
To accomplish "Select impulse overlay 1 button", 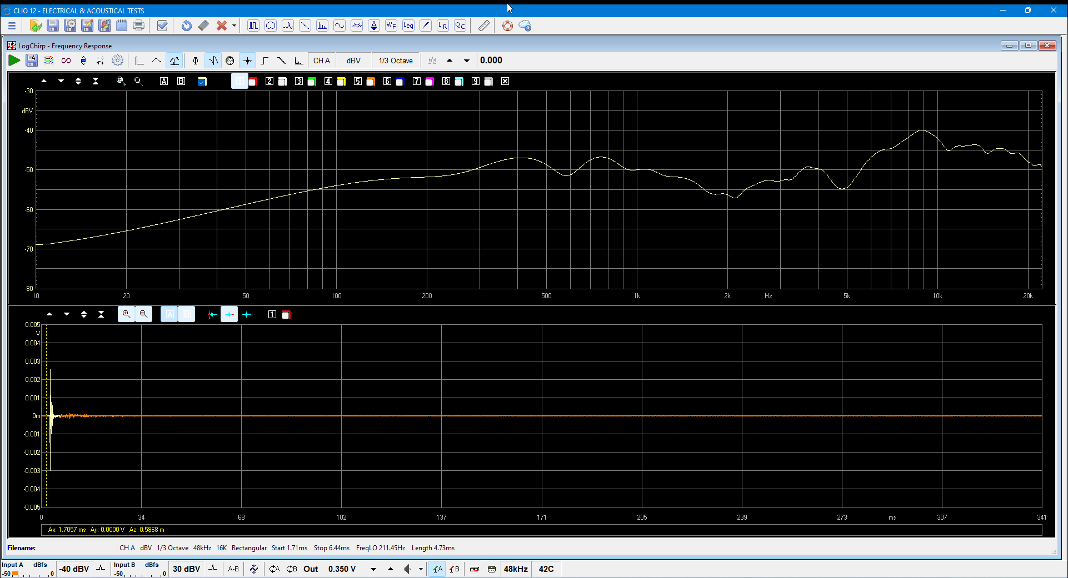I will pyautogui.click(x=272, y=314).
